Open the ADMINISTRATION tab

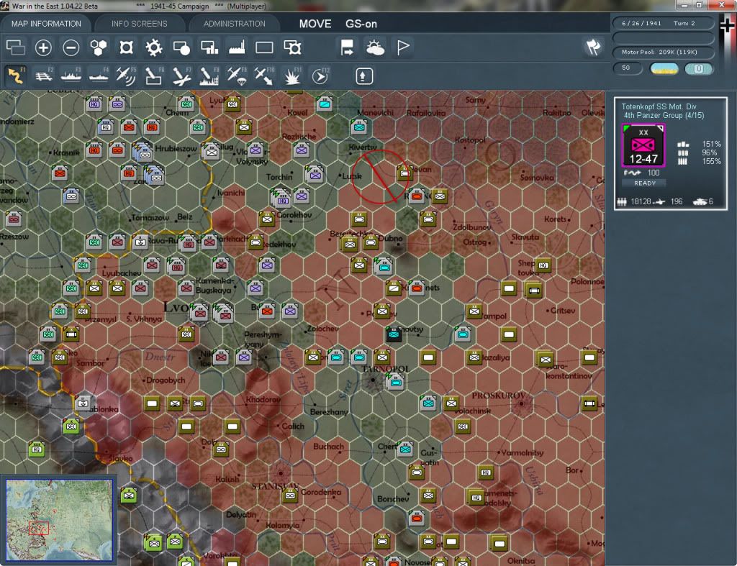click(234, 24)
